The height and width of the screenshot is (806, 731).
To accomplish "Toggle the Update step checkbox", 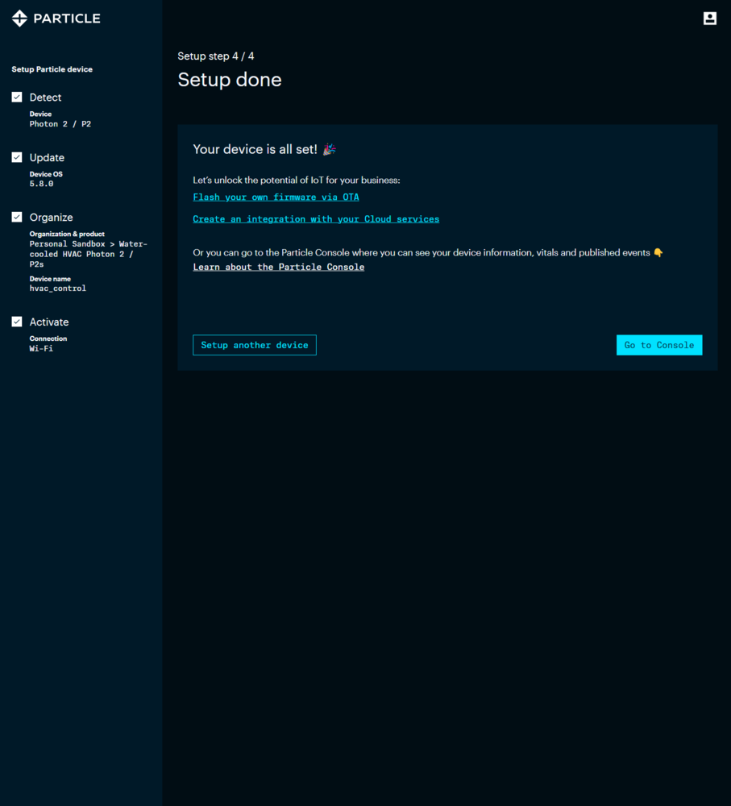I will tap(17, 157).
